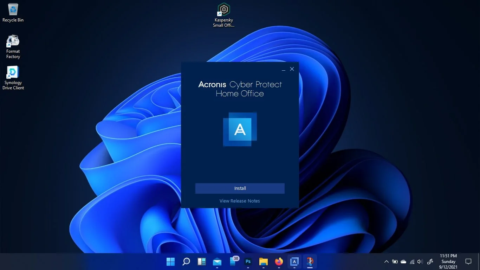Select the Kaspersky Small Office shortcut
Screen dimensions: 480x270
(x=223, y=15)
